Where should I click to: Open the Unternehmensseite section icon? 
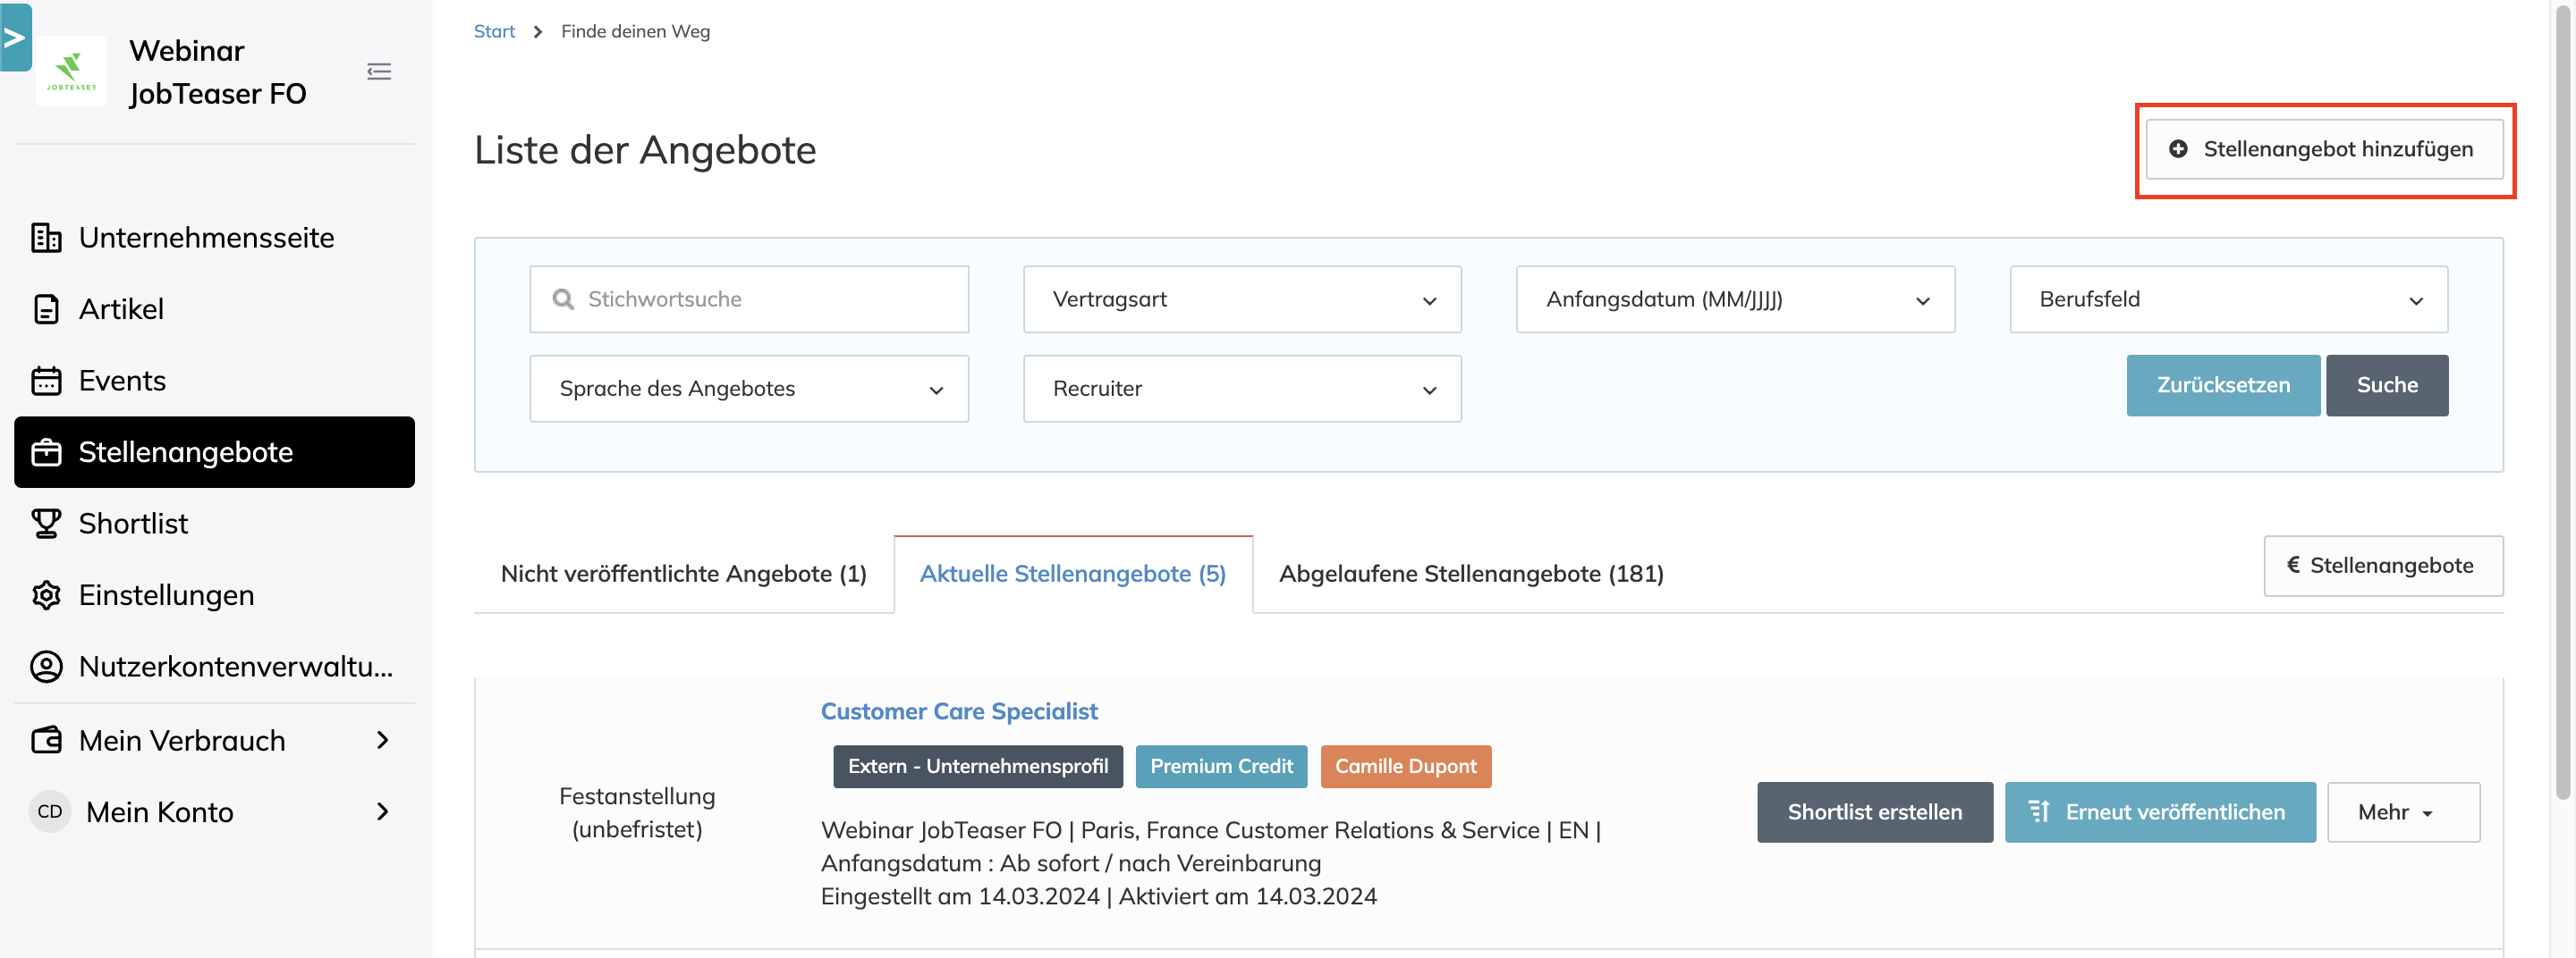click(47, 238)
